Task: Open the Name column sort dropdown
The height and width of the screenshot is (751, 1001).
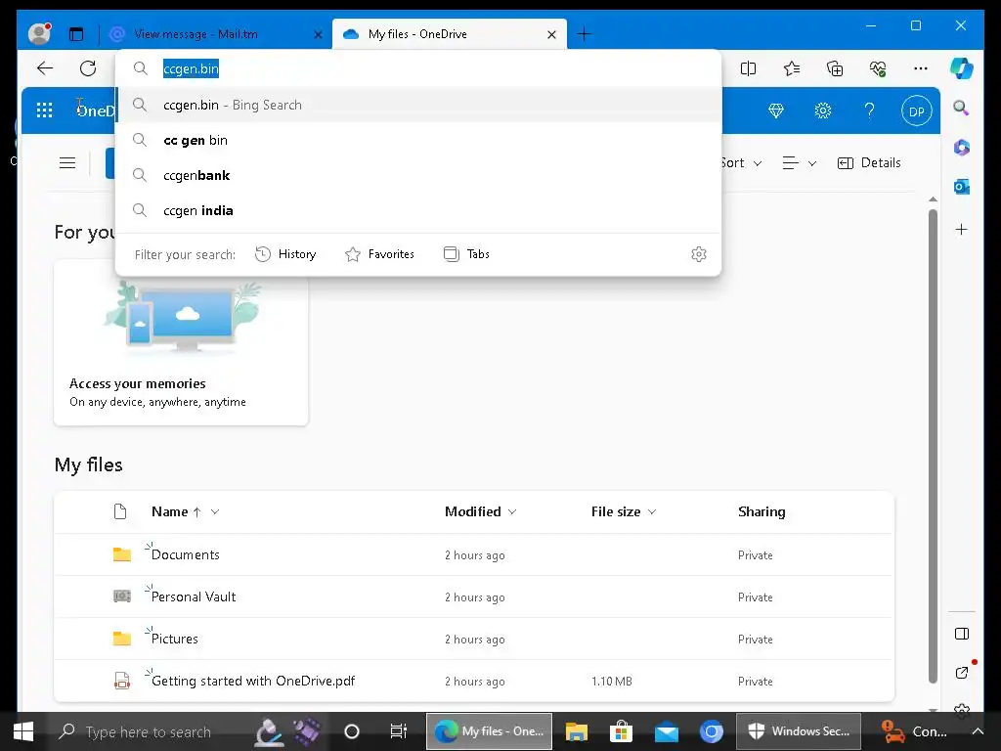Action: tap(215, 511)
